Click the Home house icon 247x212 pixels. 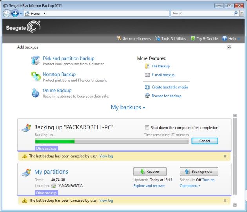[27, 13]
